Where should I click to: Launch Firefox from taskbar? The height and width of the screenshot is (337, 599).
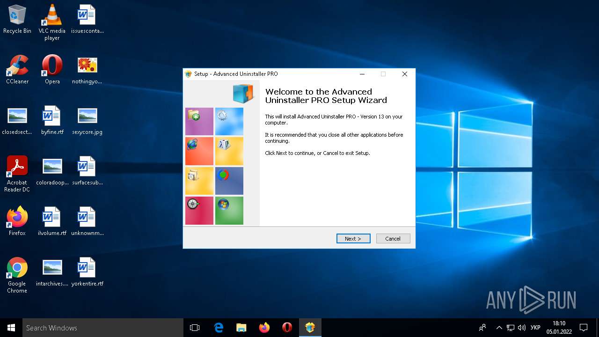pos(264,328)
